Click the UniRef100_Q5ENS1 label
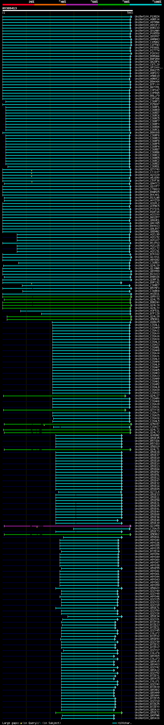Screen dimensions: 164x725 [x=147, y=319]
